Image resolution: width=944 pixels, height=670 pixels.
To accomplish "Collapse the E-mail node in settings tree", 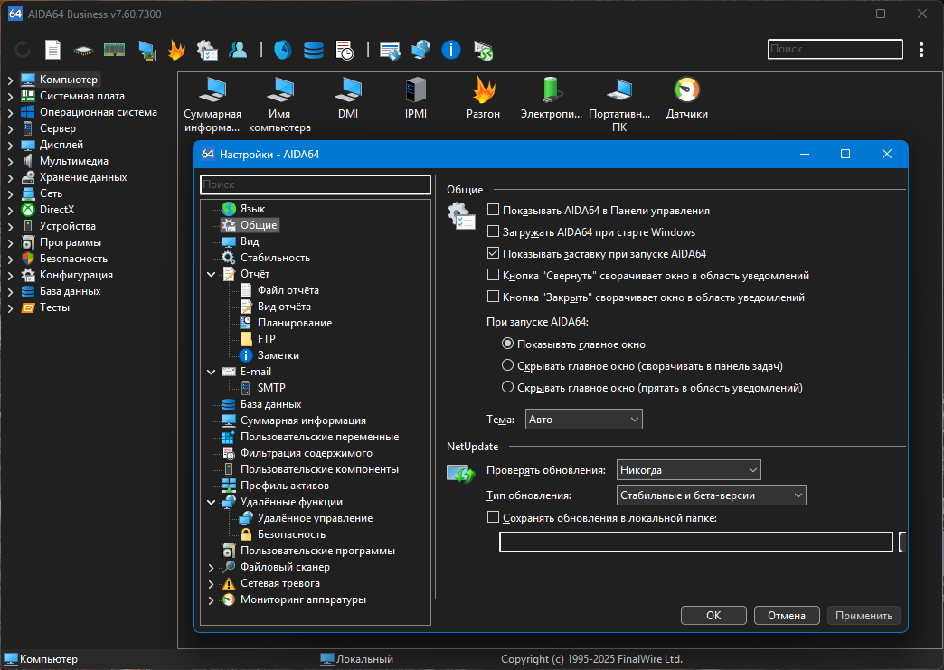I will (x=212, y=372).
